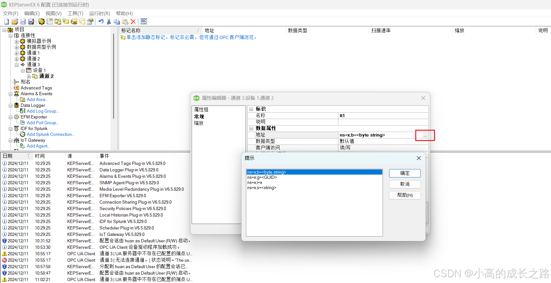The width and height of the screenshot is (551, 283).
Task: Click the Duplicate Tags toolbar icon
Action: [x=82, y=22]
